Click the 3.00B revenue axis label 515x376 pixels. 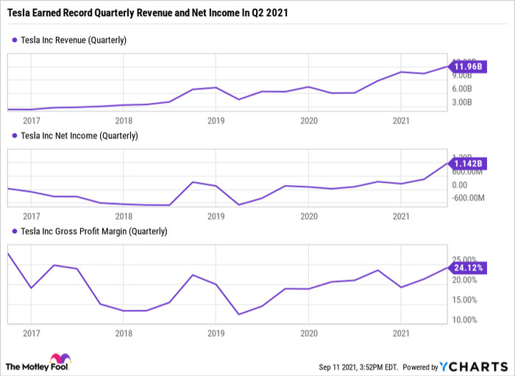click(462, 102)
